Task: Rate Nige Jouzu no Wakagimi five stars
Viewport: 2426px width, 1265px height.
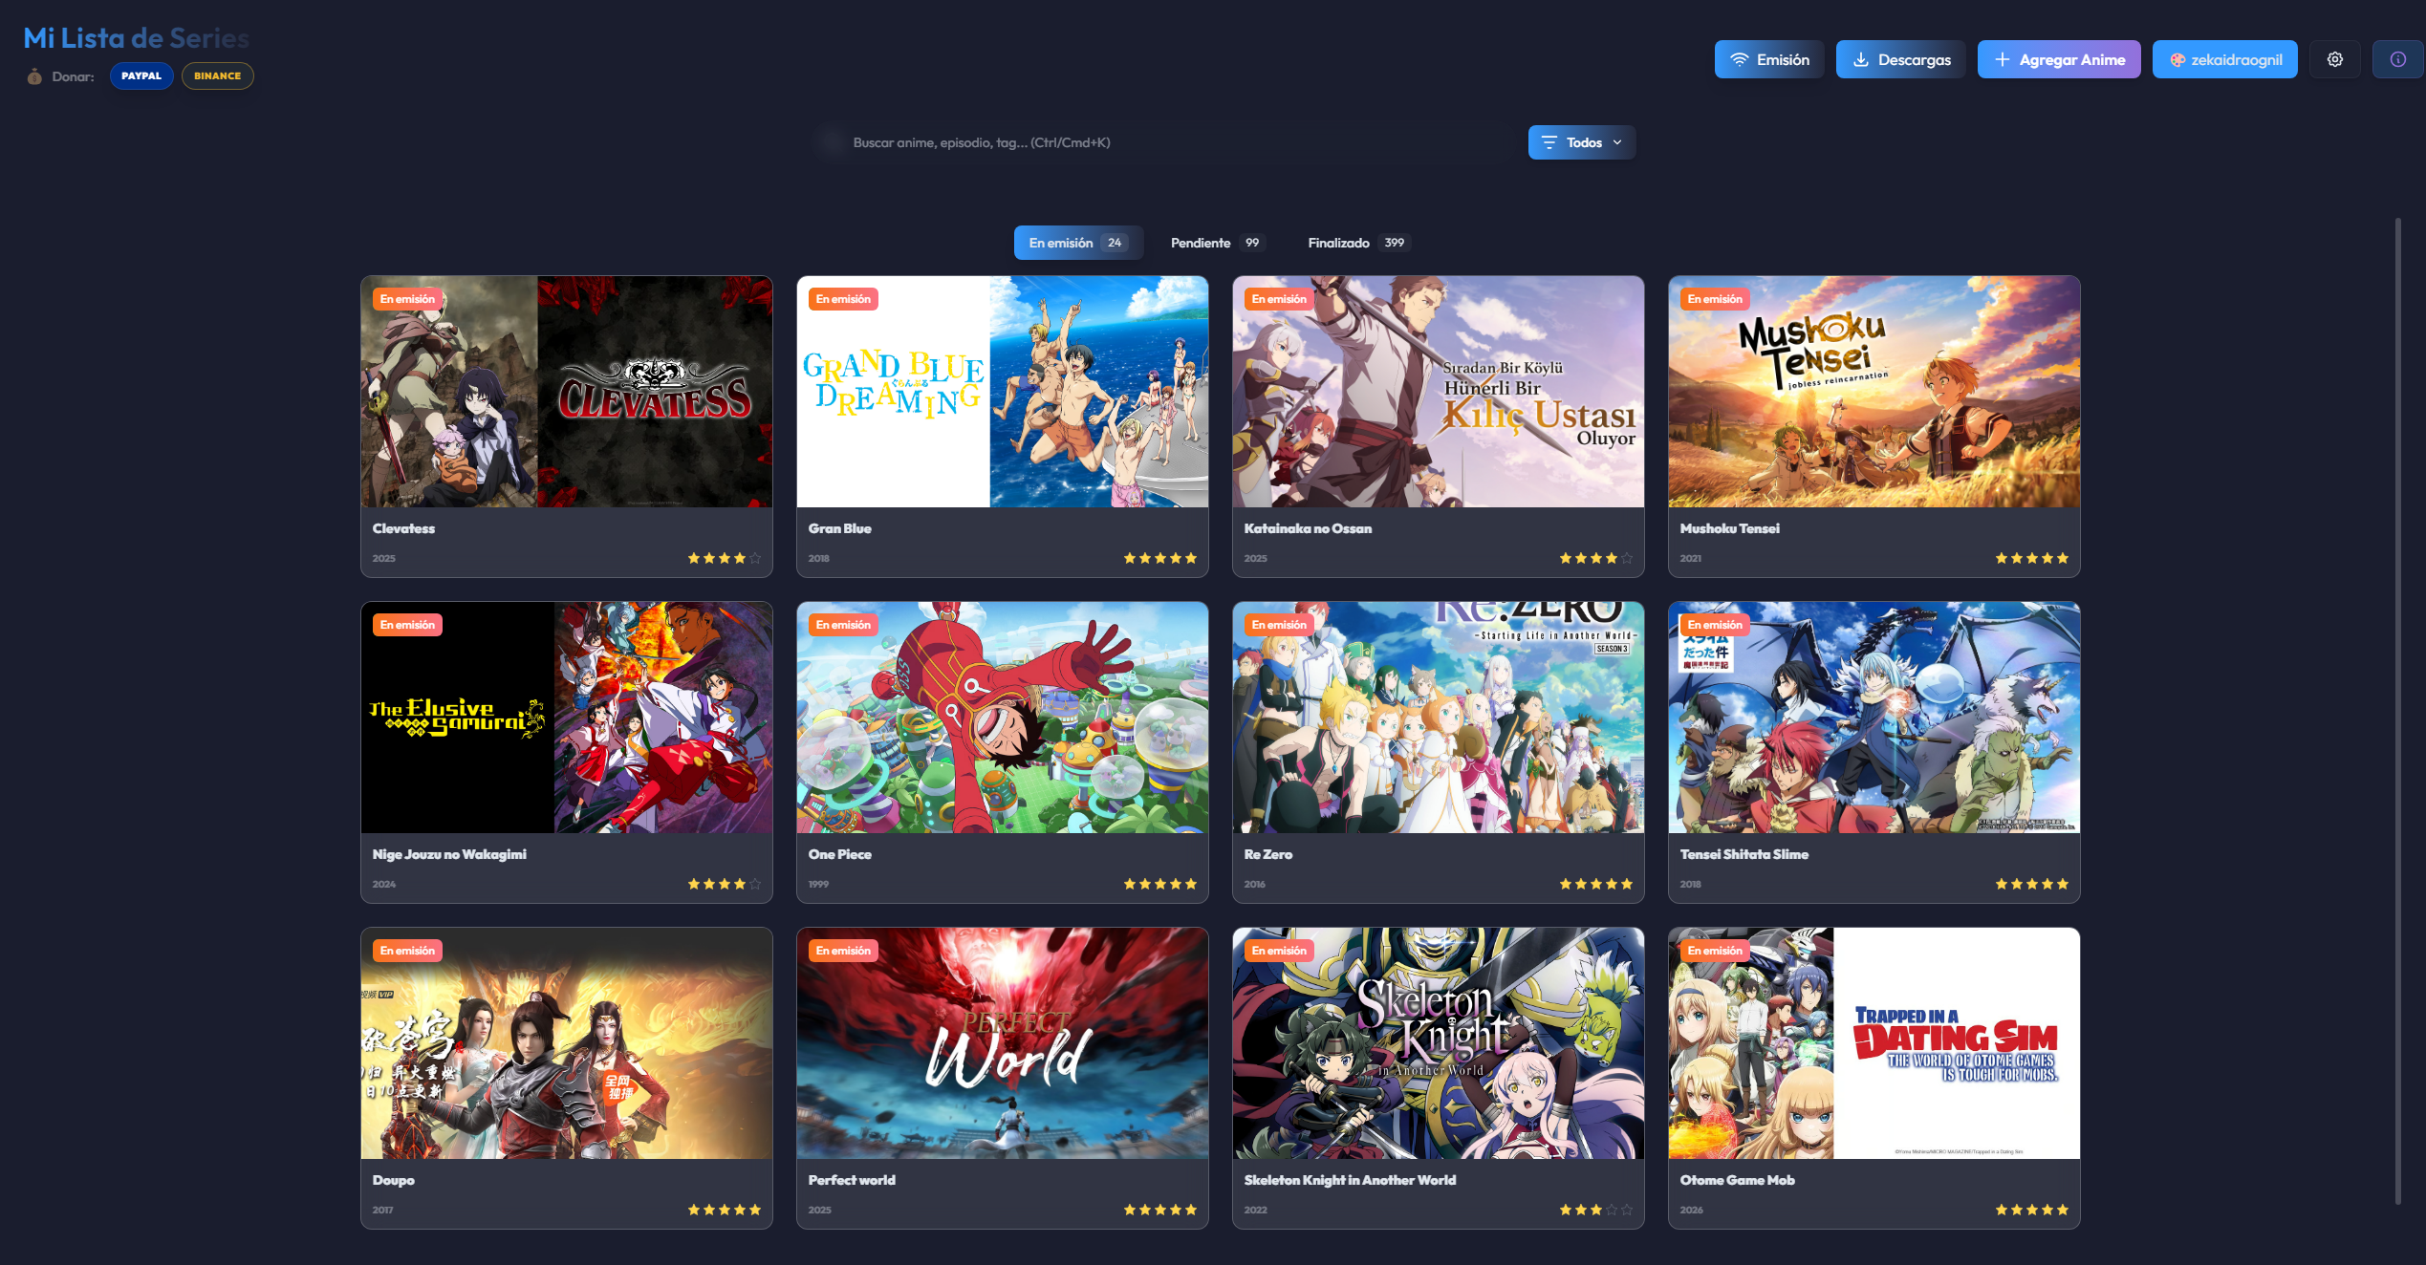Action: 755,884
